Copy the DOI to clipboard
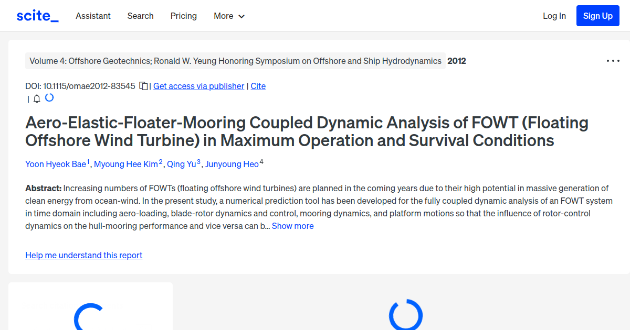The image size is (630, 330). (143, 86)
